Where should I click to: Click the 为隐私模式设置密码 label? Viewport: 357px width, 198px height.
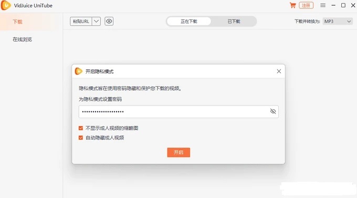pyautogui.click(x=100, y=99)
